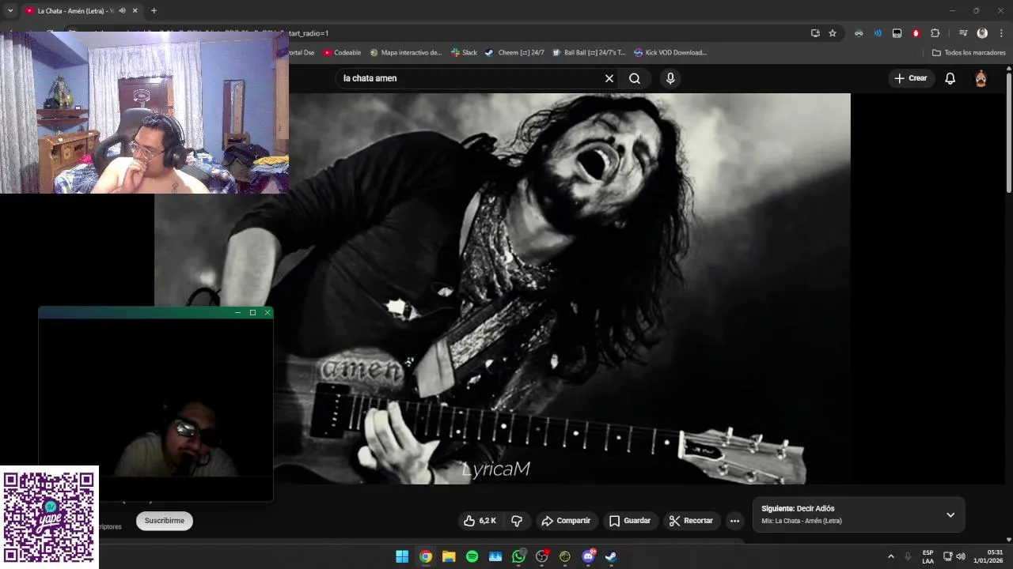Open the tab search dropdown arrow
The image size is (1013, 569).
pyautogui.click(x=10, y=11)
